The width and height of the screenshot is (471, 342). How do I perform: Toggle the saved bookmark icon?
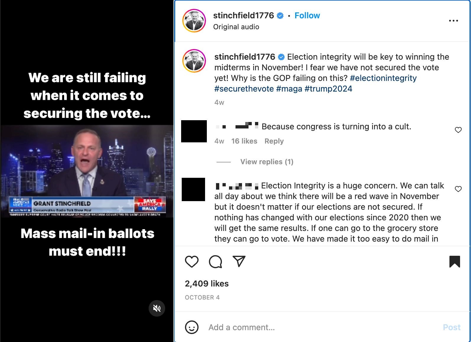[x=454, y=262]
